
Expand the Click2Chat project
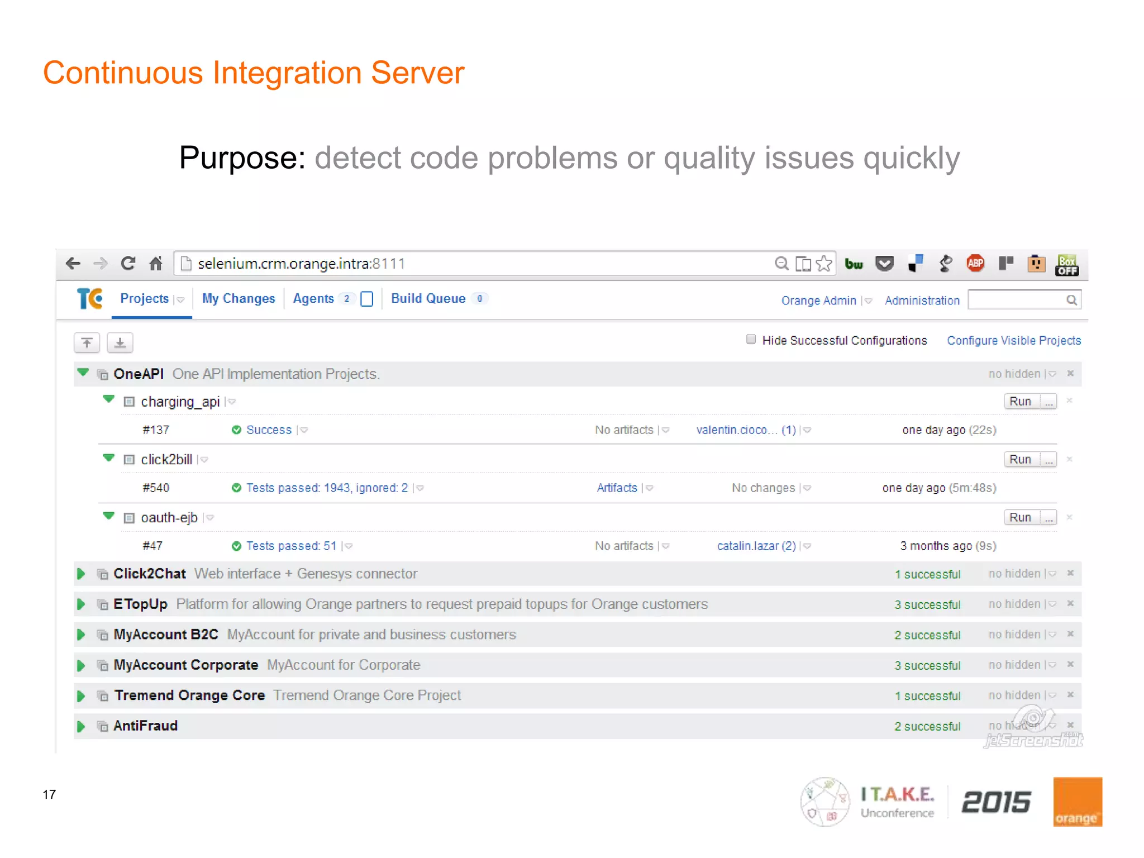tap(81, 574)
